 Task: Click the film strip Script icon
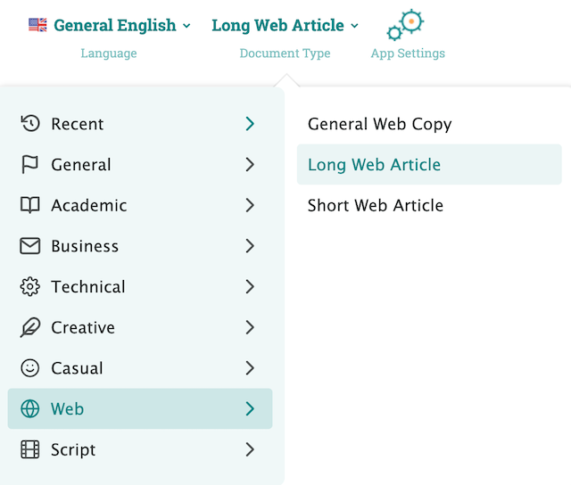coord(30,449)
